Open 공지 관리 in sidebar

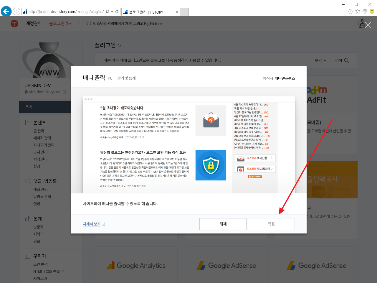(x=40, y=152)
